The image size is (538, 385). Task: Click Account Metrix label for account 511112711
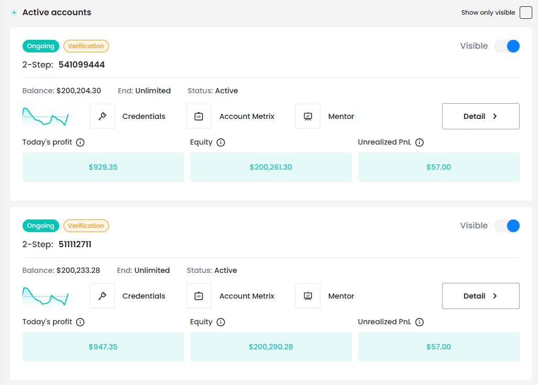(246, 296)
